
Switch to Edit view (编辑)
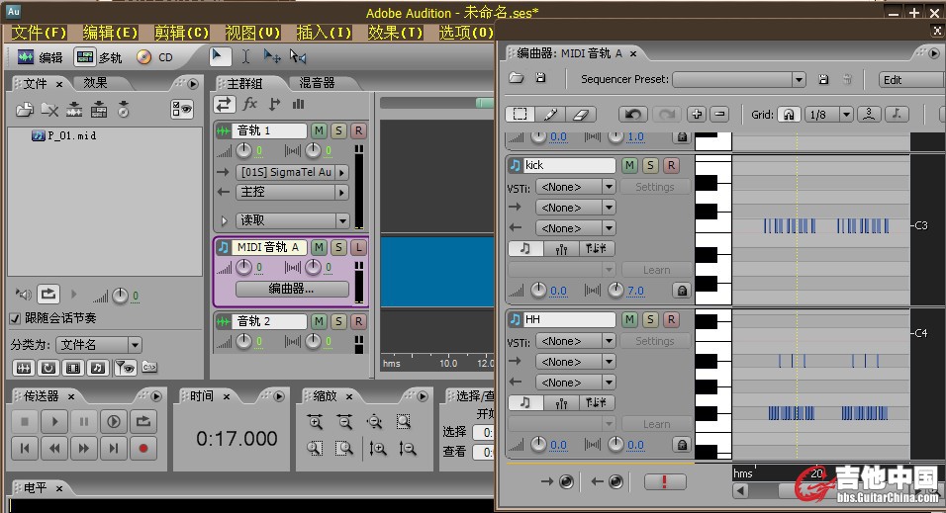(x=40, y=57)
